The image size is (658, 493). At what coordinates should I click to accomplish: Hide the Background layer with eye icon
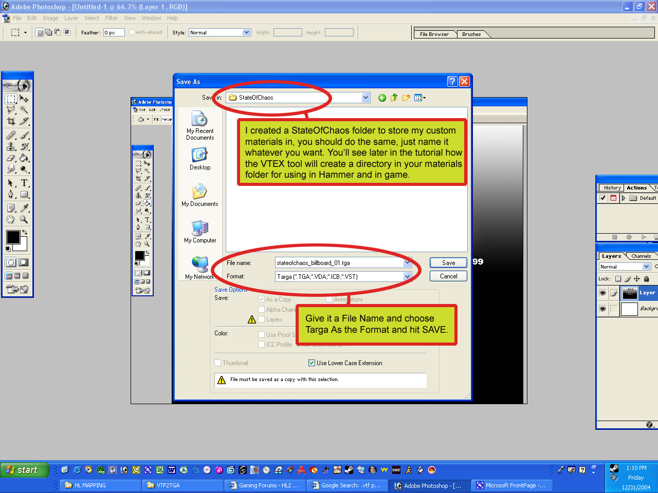(x=602, y=309)
